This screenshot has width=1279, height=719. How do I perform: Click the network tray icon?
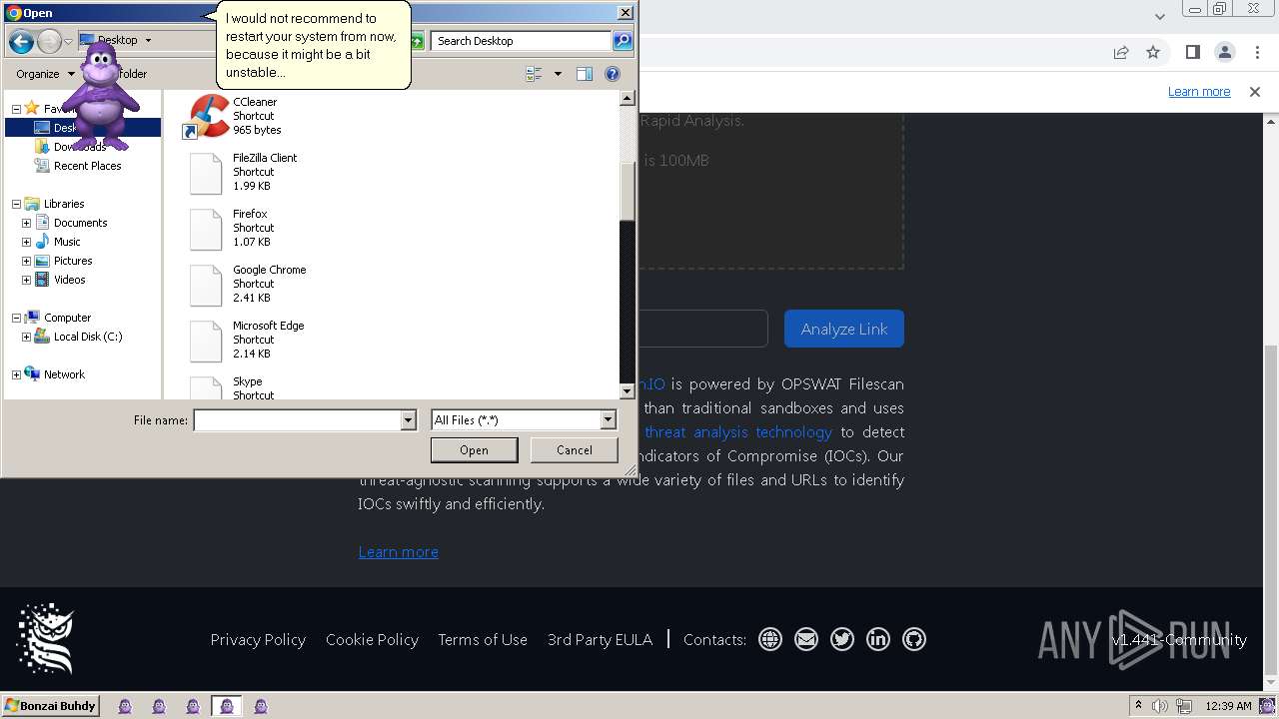point(1184,706)
